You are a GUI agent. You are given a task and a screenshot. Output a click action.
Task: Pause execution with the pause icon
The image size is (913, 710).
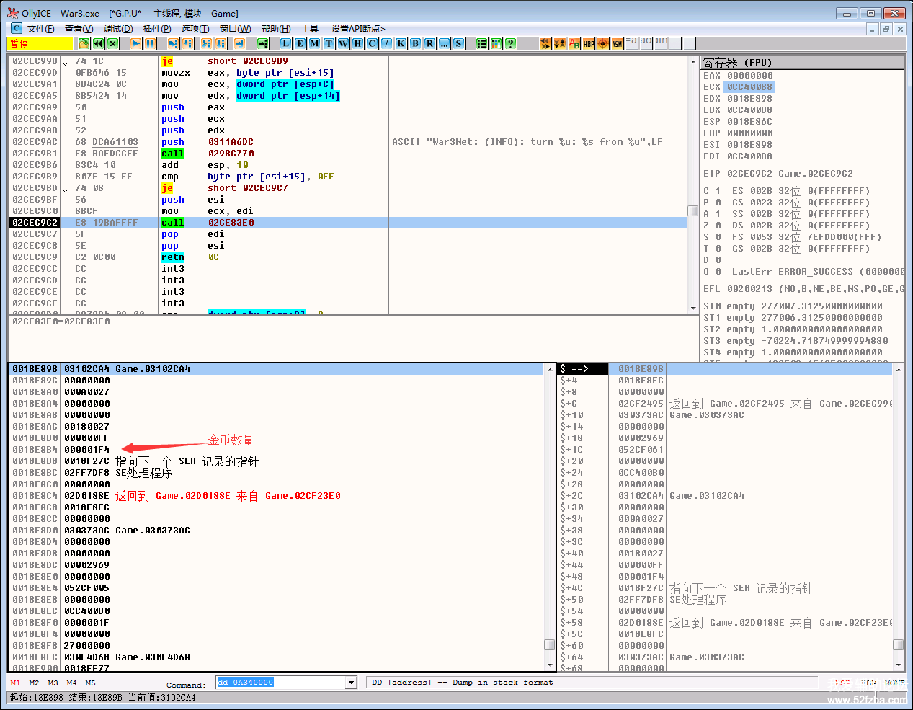coord(150,43)
